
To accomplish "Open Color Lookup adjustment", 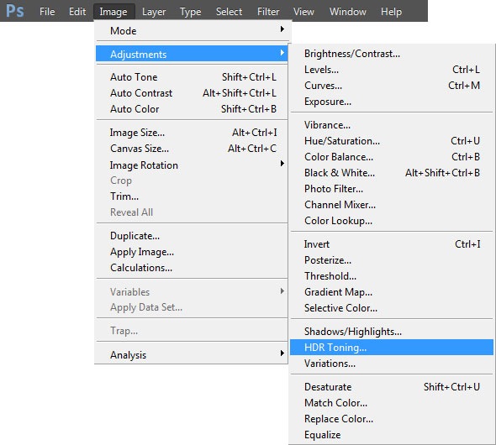I will point(392,221).
